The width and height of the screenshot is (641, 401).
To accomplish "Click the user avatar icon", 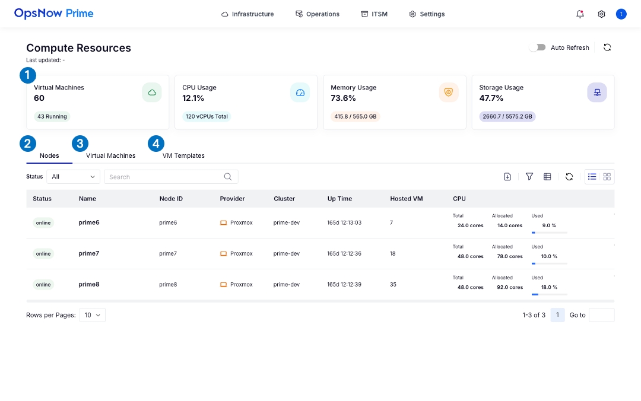I will 621,14.
